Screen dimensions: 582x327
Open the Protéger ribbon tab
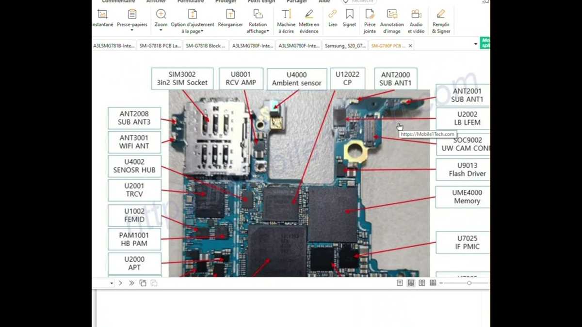click(226, 1)
